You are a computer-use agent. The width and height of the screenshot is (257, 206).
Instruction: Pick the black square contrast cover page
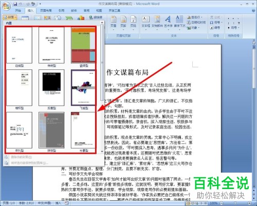tap(51, 88)
